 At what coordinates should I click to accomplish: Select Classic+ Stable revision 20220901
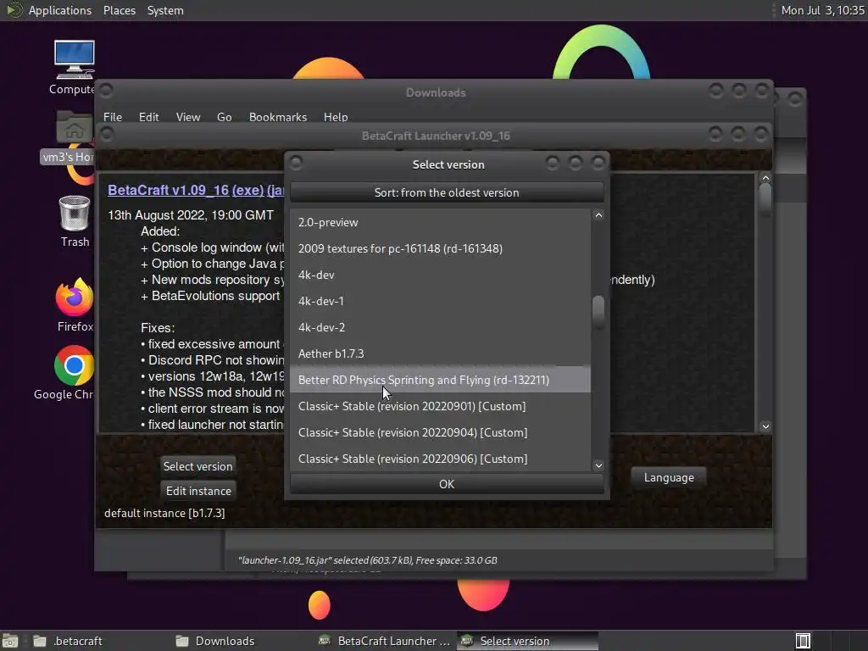click(x=440, y=406)
